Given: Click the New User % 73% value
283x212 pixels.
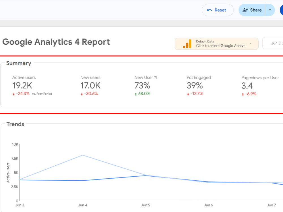Looking at the screenshot, I should click(142, 85).
